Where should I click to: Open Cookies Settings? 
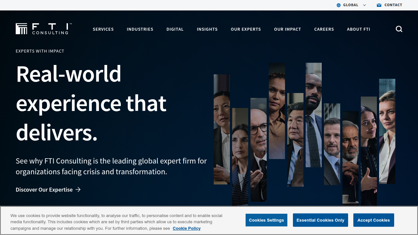pos(266,220)
